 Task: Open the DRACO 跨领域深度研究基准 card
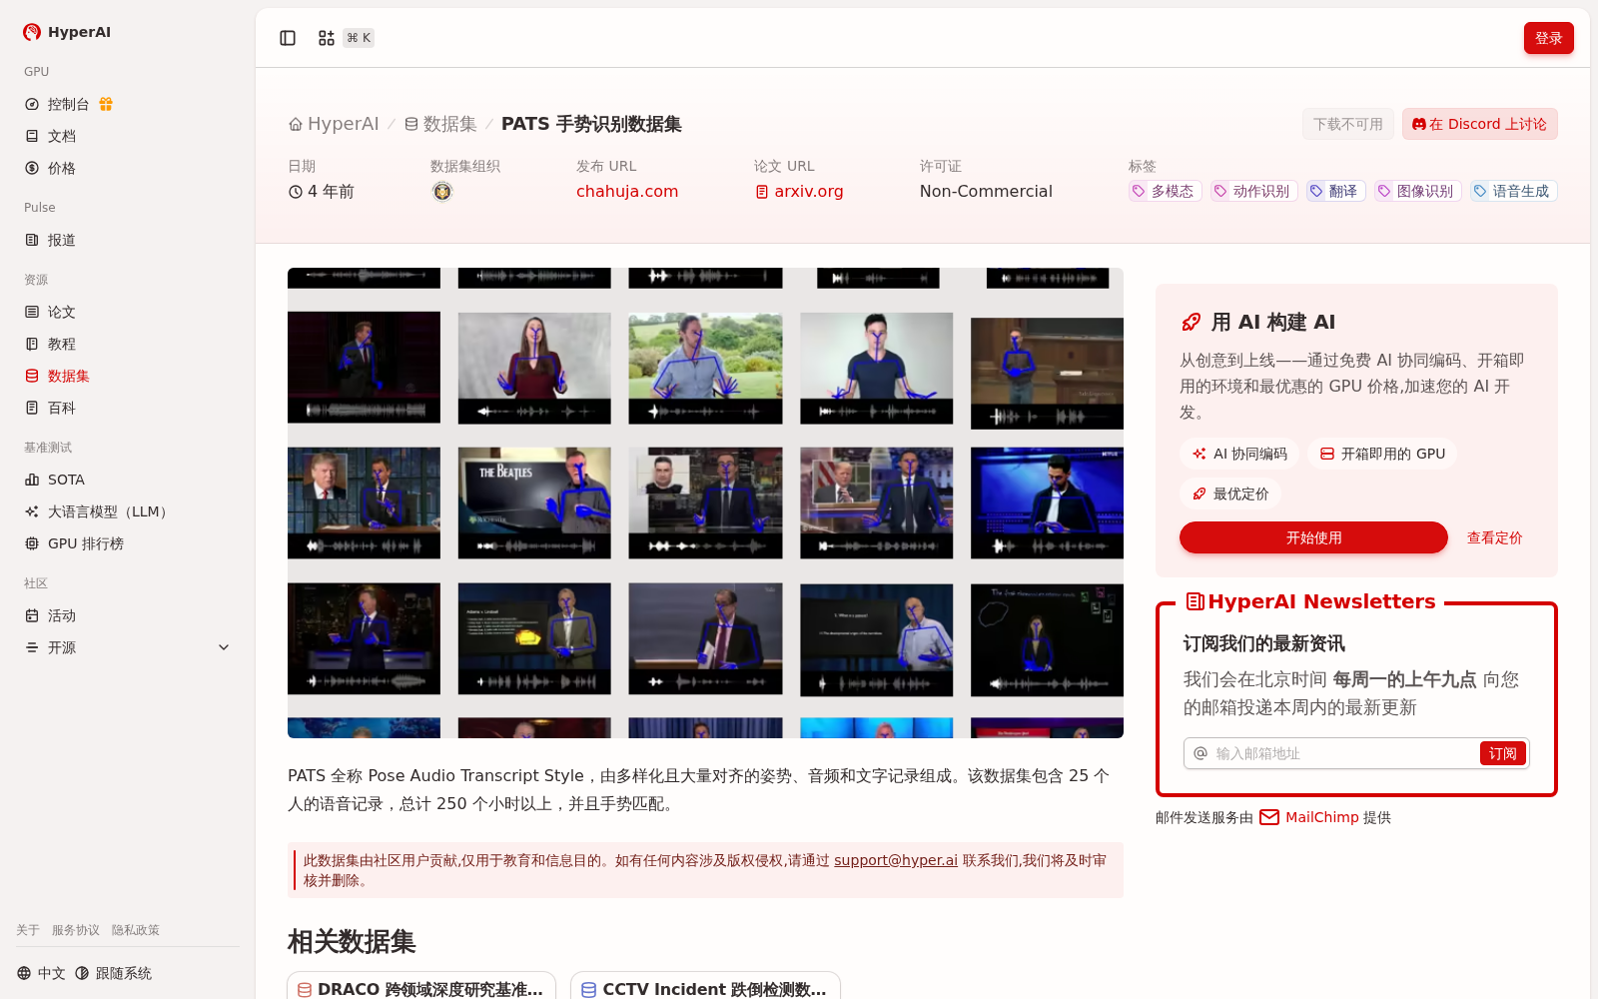pyautogui.click(x=421, y=987)
